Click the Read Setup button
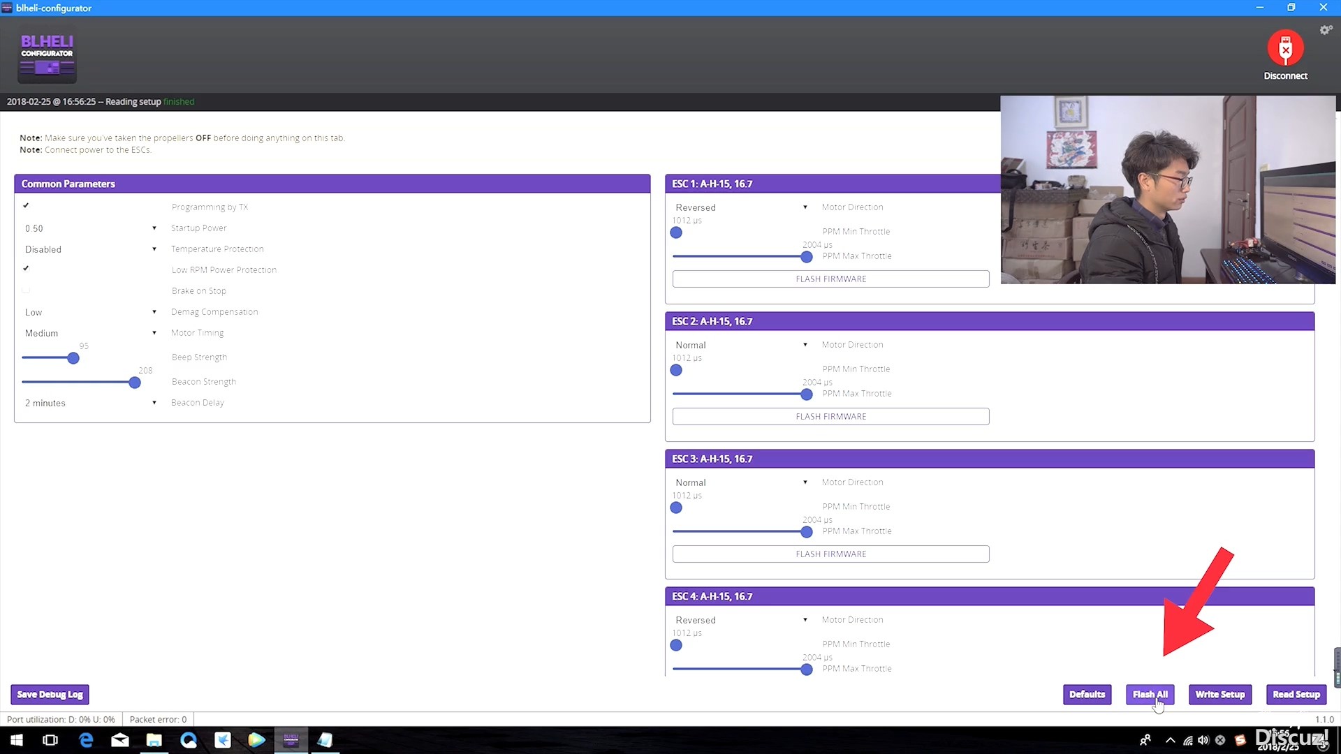 (1296, 695)
